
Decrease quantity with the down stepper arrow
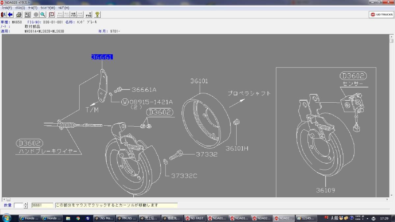(x=26, y=207)
